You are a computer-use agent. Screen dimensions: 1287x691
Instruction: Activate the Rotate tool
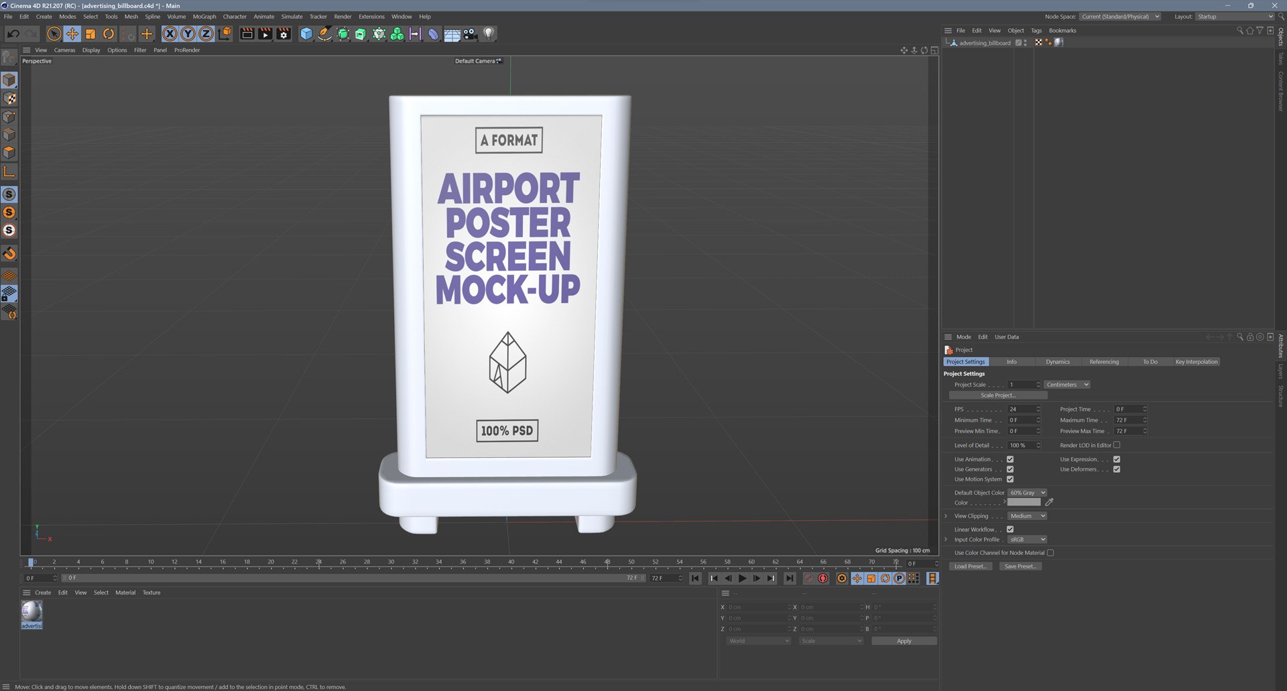coord(109,34)
